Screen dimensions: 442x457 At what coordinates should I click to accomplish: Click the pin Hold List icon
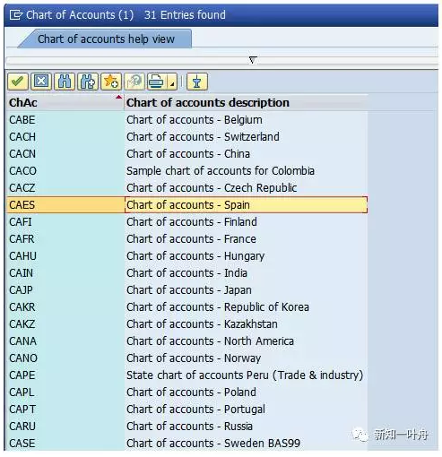[197, 82]
